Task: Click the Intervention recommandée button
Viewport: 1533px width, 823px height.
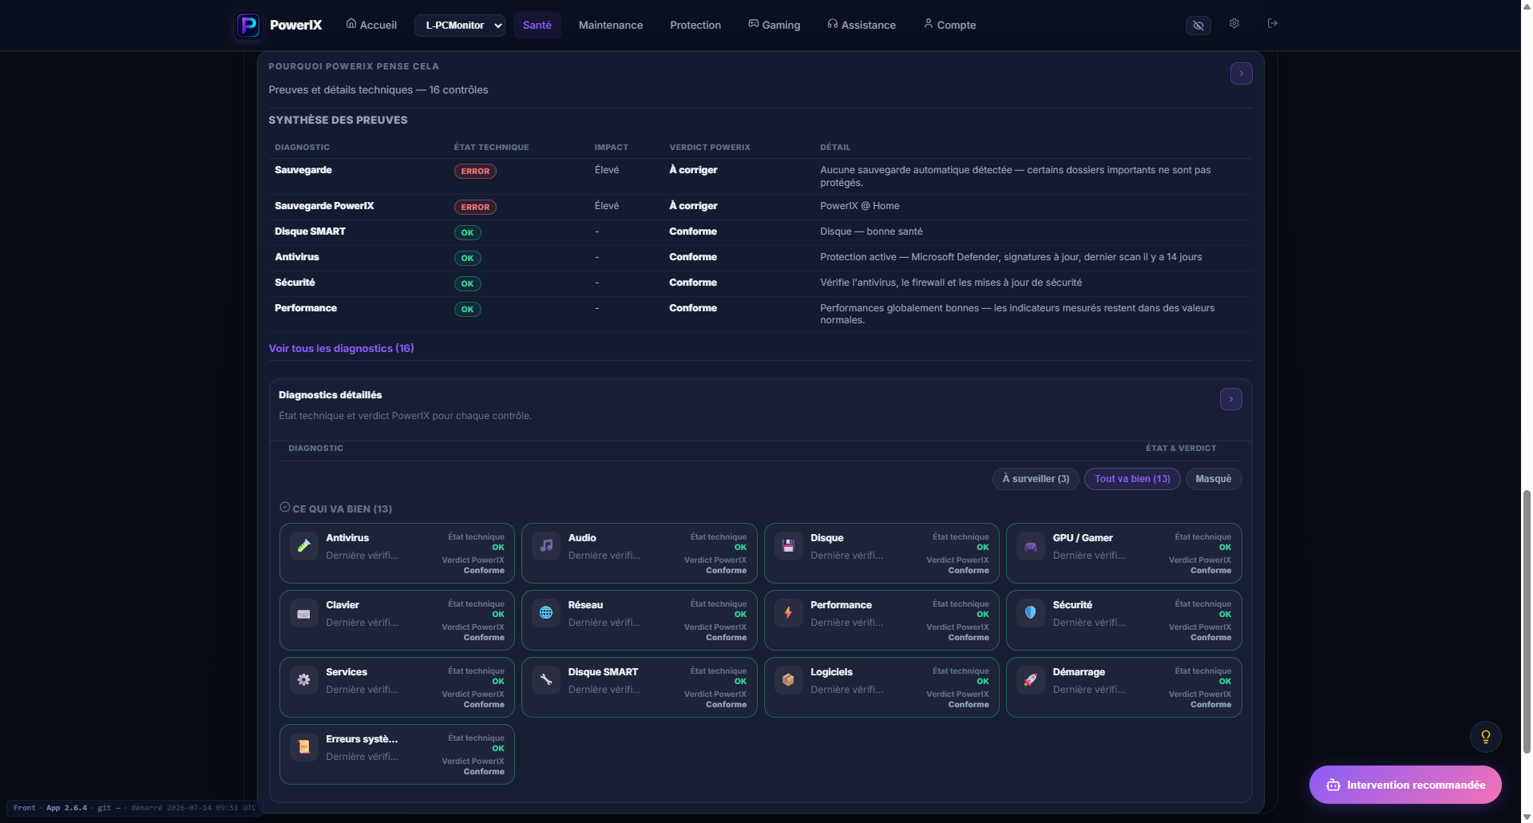Action: [x=1405, y=785]
